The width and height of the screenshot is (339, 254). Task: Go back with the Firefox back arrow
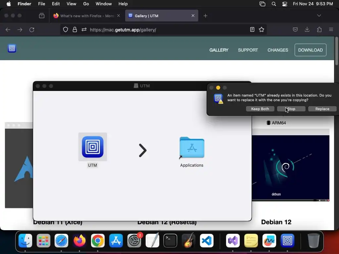(x=8, y=29)
